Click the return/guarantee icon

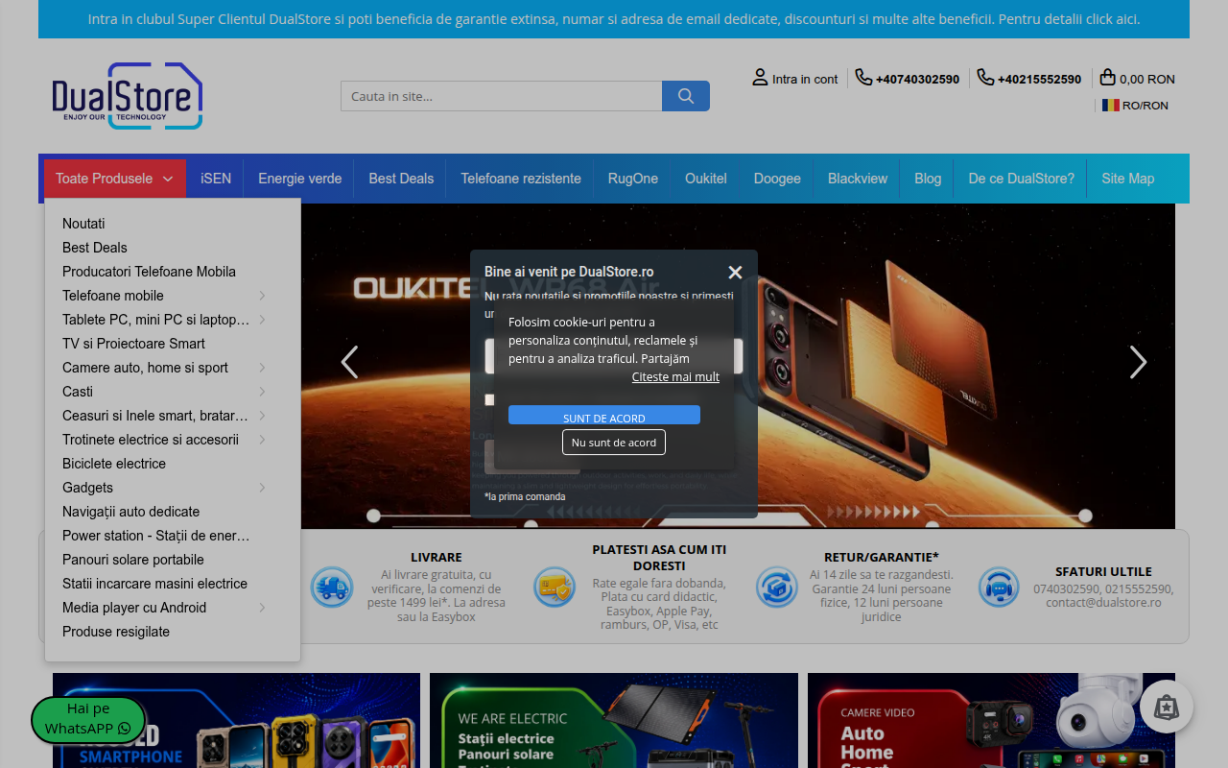(x=777, y=587)
